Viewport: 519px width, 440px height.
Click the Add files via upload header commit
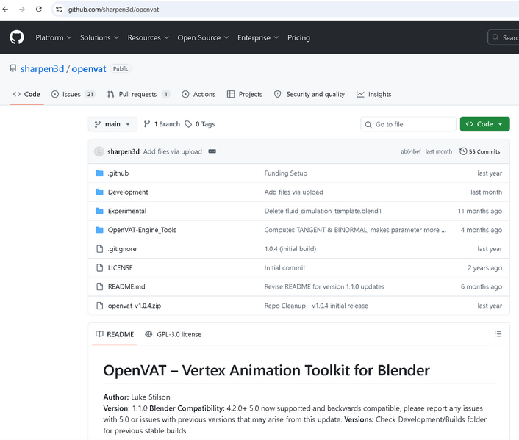pos(173,151)
